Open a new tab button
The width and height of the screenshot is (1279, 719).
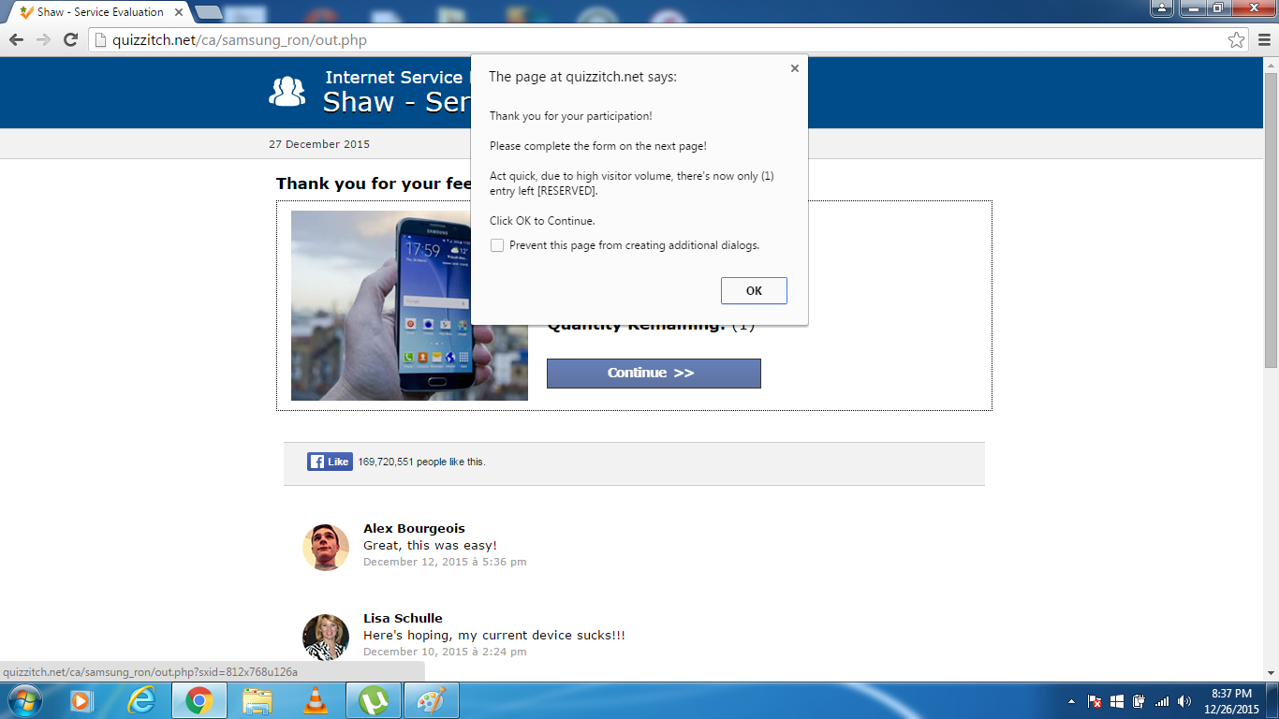click(208, 12)
